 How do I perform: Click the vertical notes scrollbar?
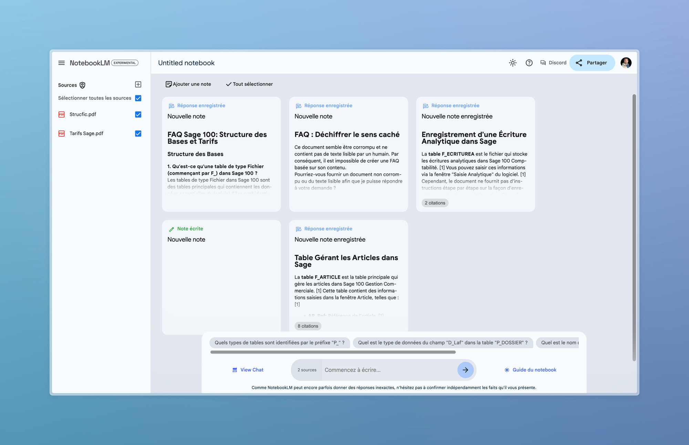(x=634, y=228)
